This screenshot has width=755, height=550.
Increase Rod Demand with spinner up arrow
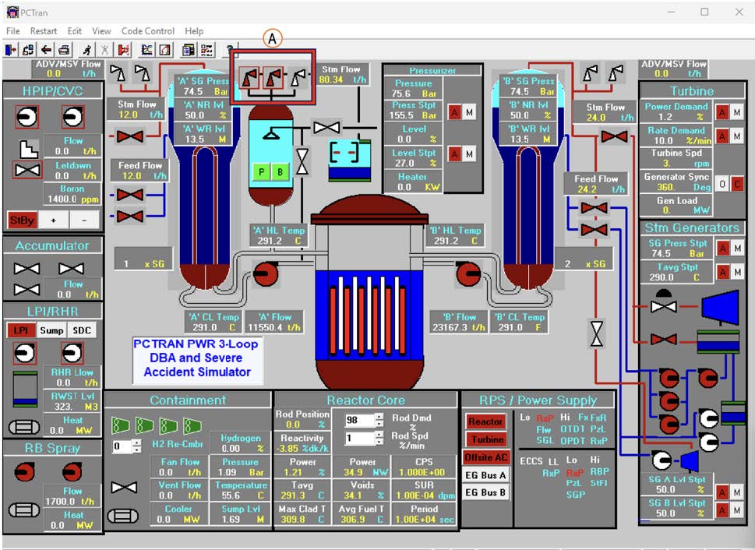[379, 417]
